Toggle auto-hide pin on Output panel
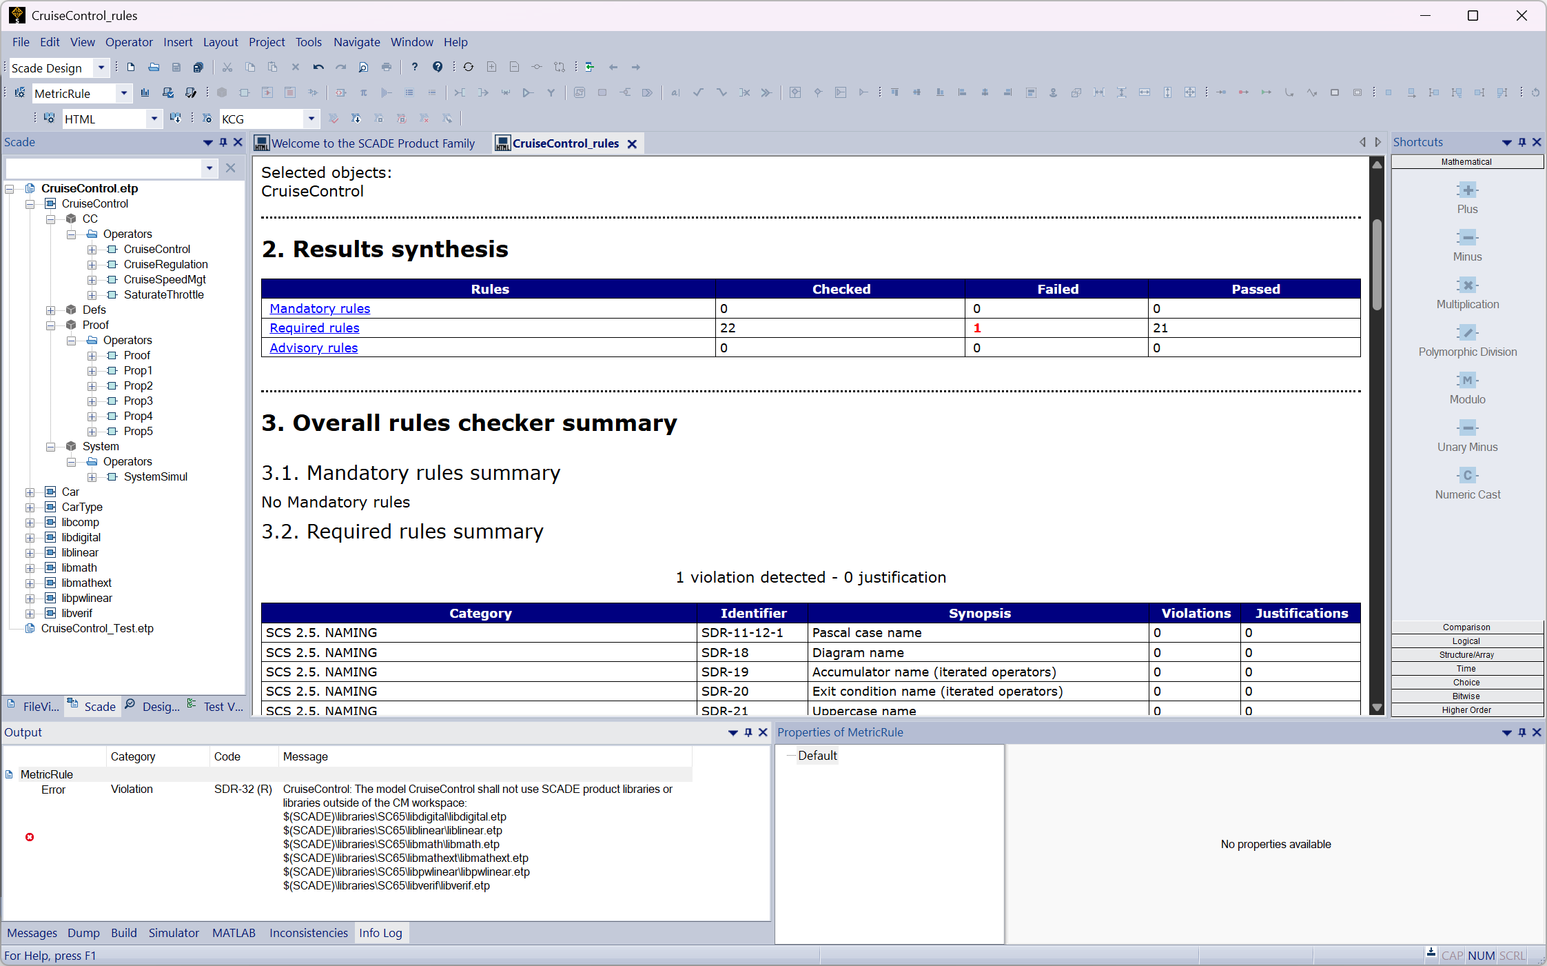This screenshot has width=1547, height=966. click(x=748, y=732)
